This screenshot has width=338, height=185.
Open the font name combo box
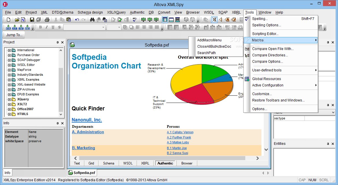84,27
